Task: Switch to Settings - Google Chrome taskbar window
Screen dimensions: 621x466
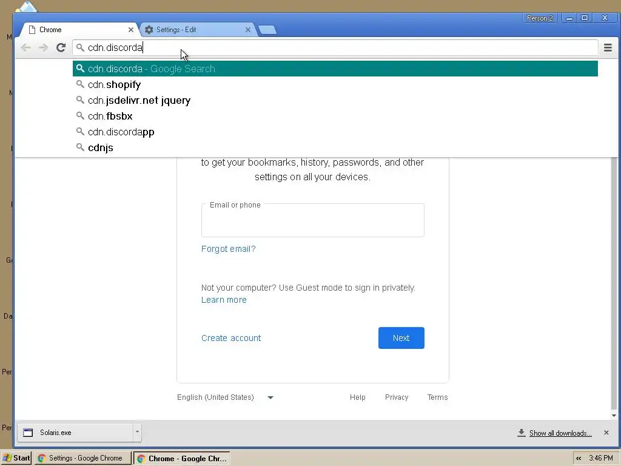Action: [x=82, y=458]
